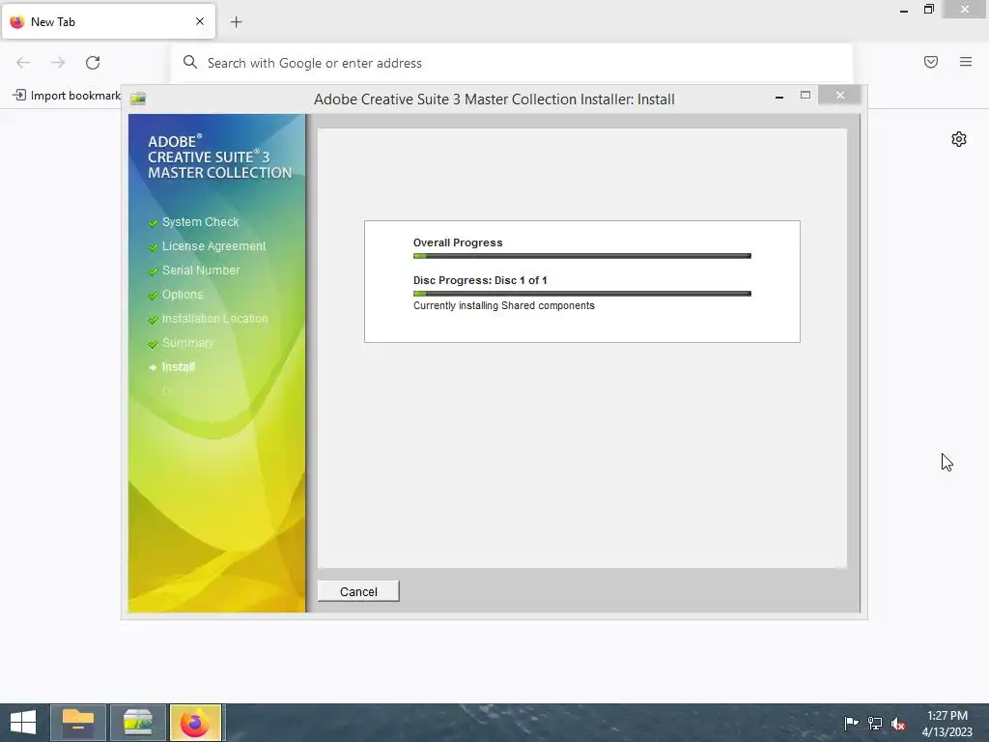Cancel the Adobe installation

pyautogui.click(x=358, y=591)
